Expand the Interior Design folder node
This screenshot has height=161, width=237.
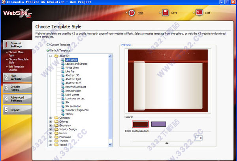coord(51,129)
